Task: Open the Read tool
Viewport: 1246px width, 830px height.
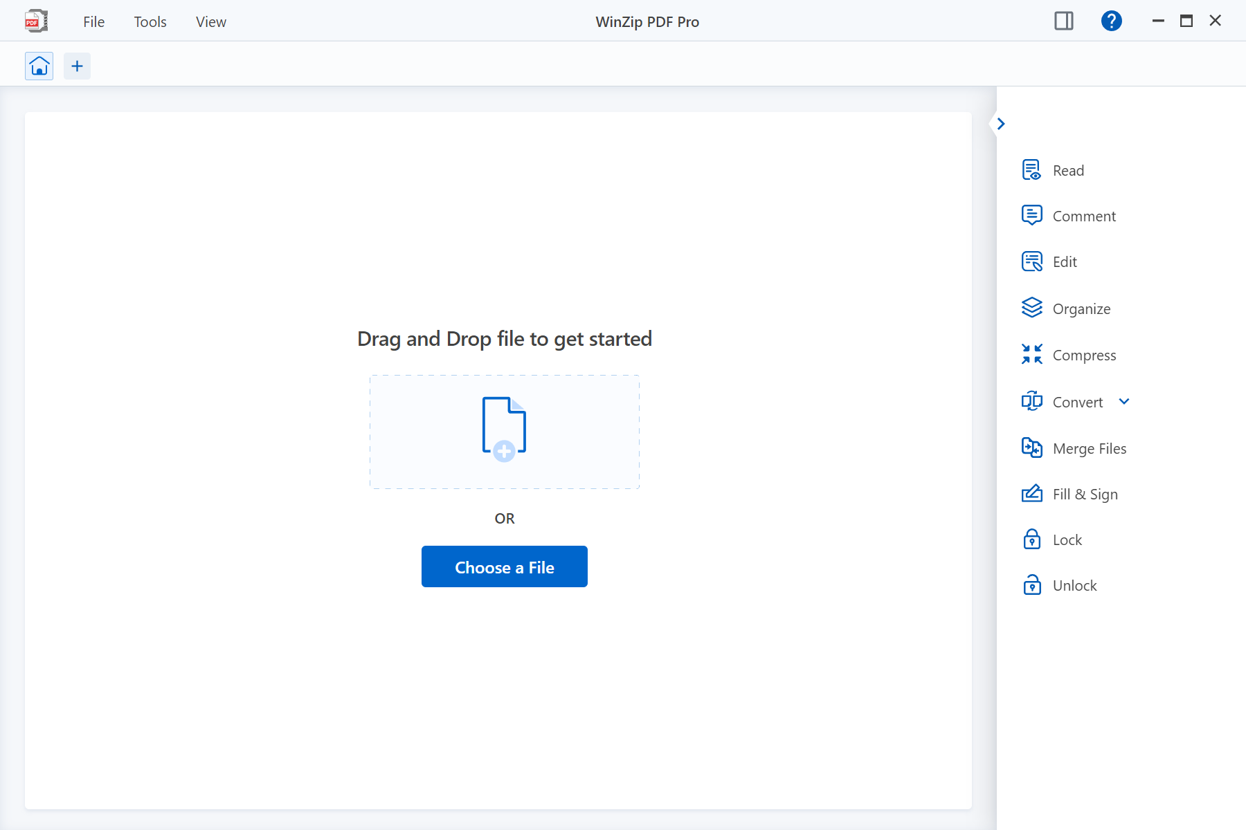Action: coord(1053,170)
